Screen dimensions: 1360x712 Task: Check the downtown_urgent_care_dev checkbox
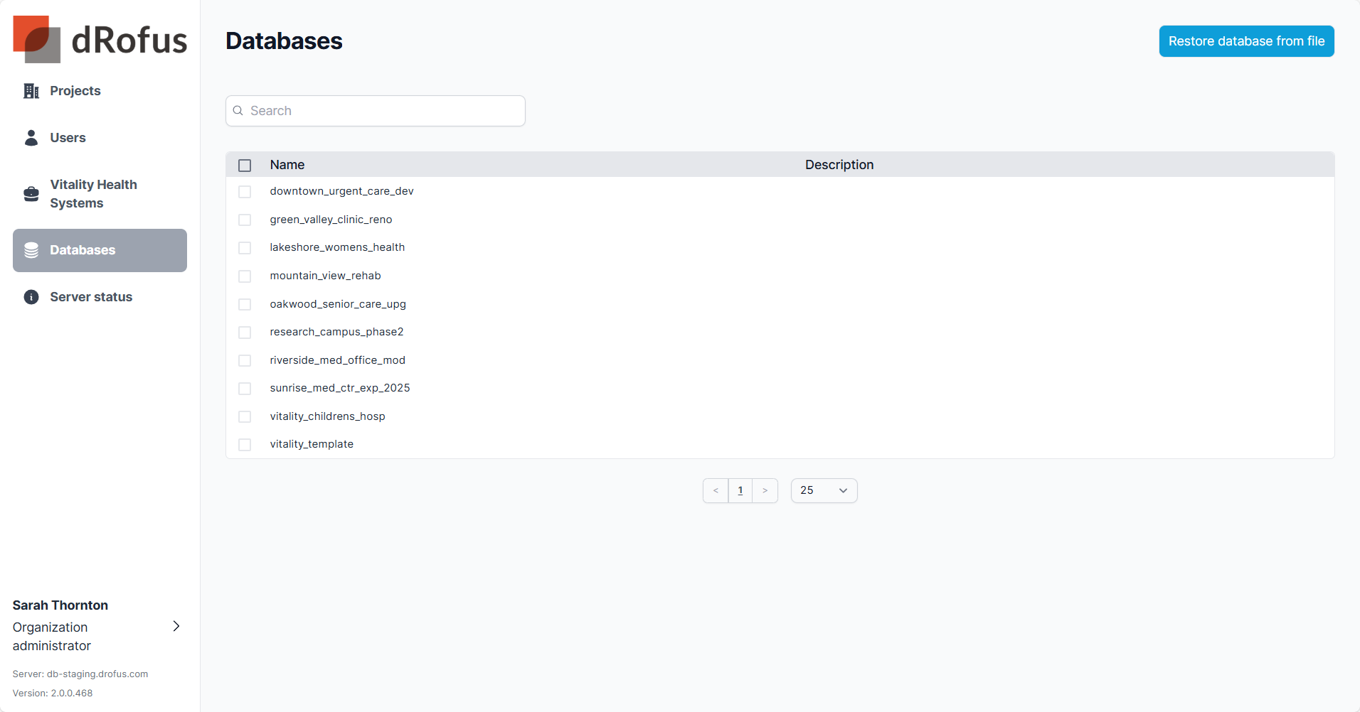(x=245, y=192)
